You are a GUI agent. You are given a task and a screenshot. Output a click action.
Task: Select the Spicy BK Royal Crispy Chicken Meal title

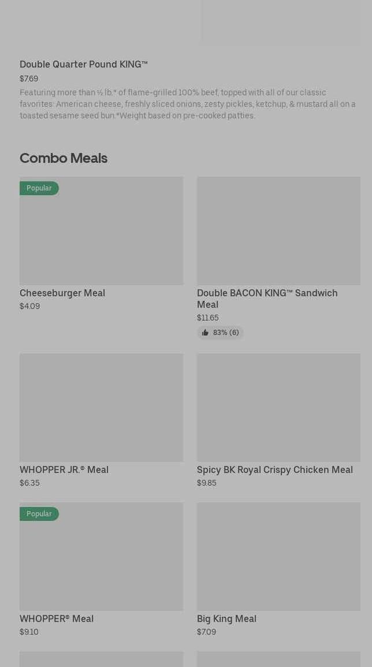[x=275, y=469]
